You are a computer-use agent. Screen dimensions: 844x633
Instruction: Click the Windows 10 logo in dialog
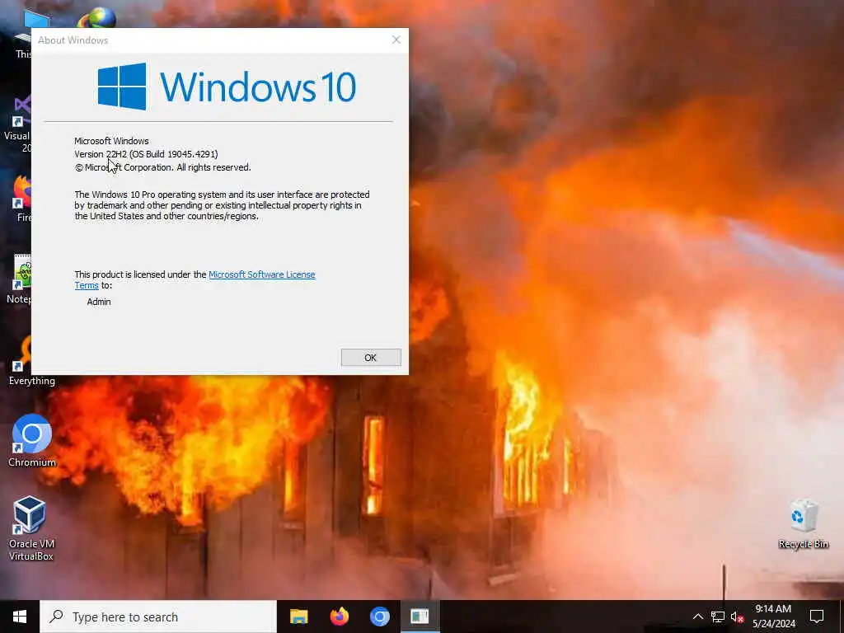point(227,87)
